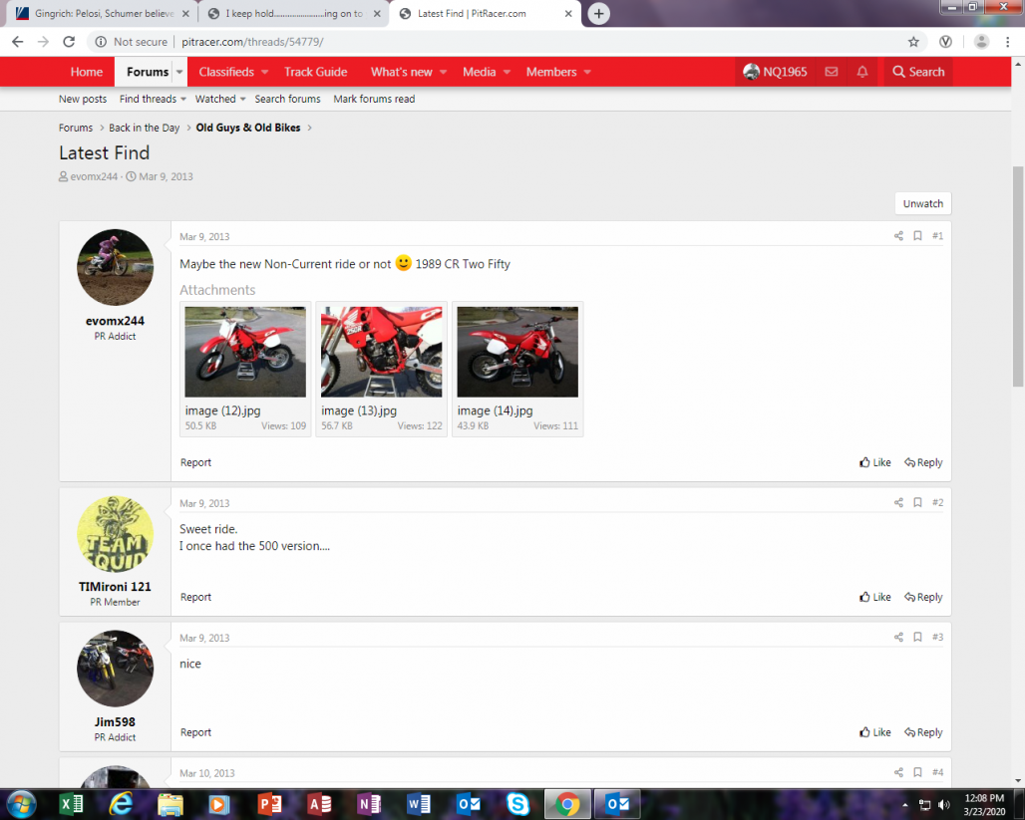Like the post by TIMironi 121

pyautogui.click(x=874, y=597)
